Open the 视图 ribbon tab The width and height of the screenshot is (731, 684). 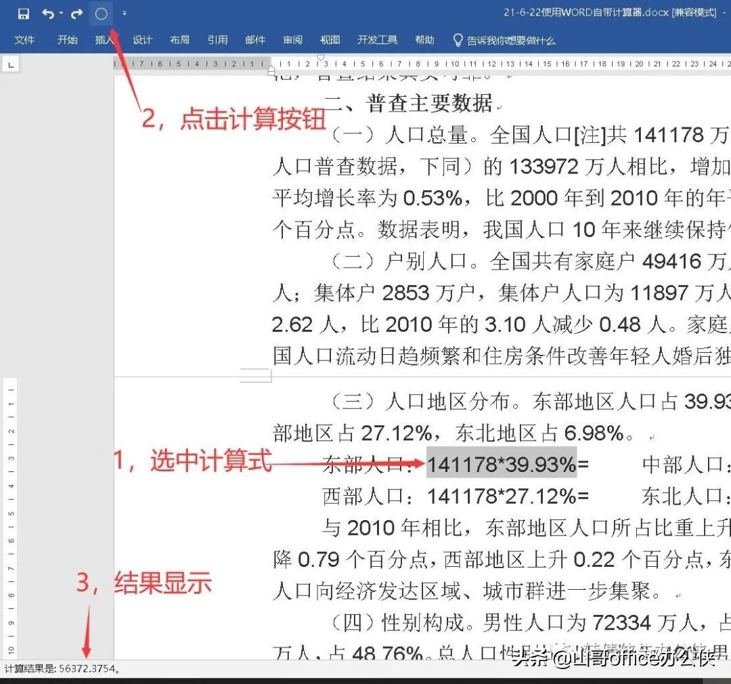pyautogui.click(x=330, y=40)
